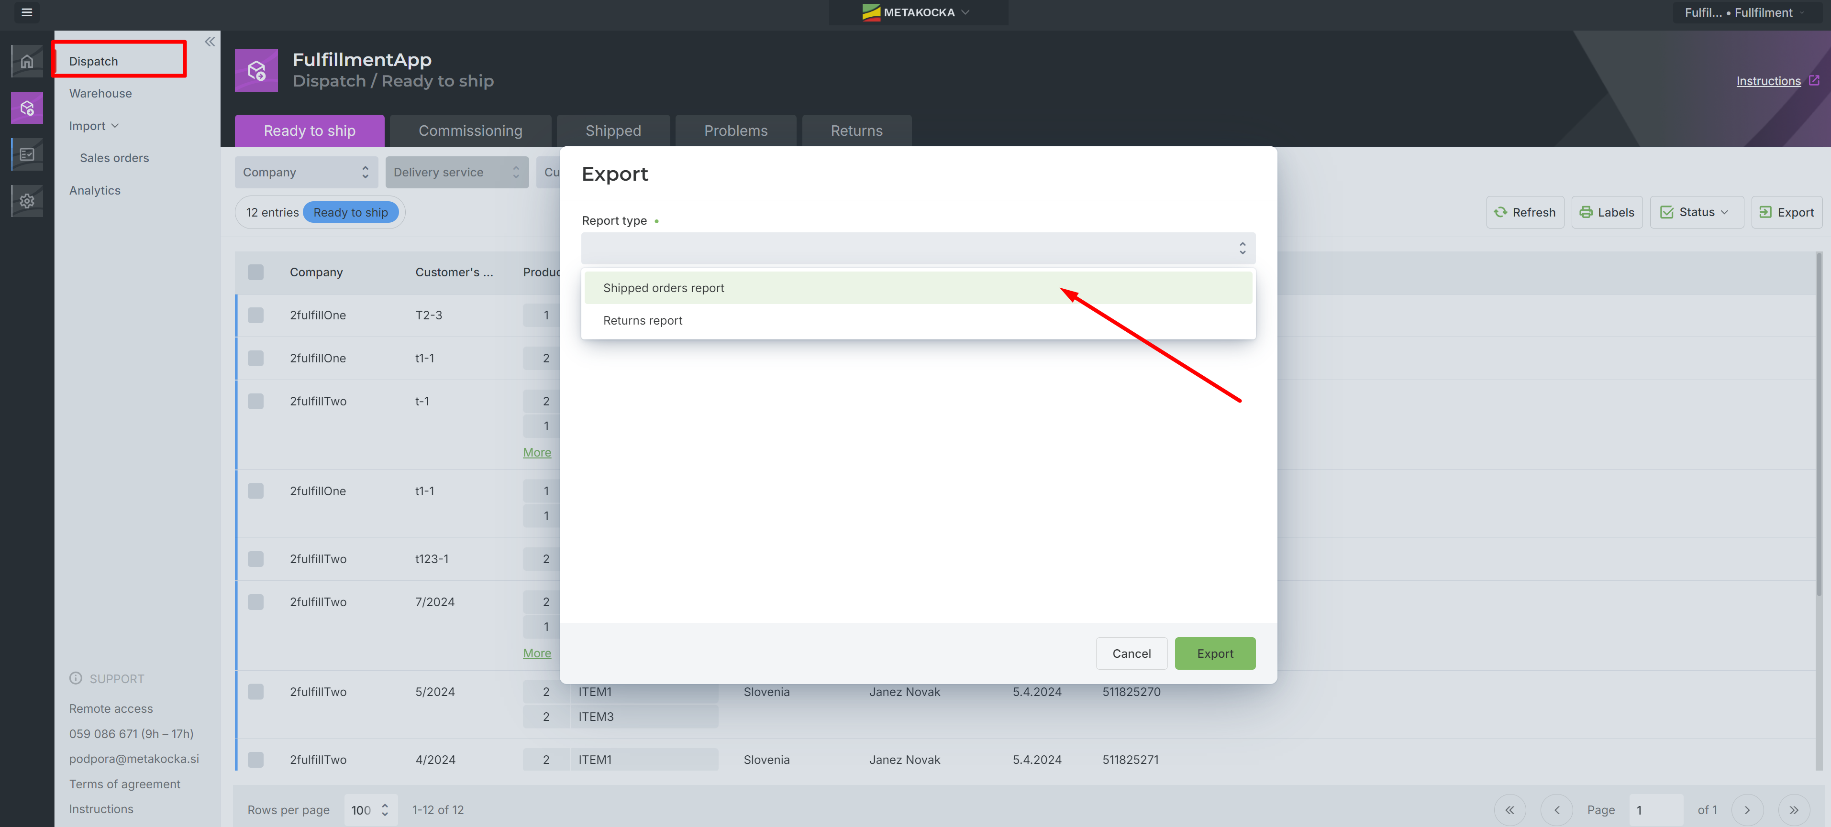Click the home icon in sidebar
Screen dimensions: 1831x827
(27, 61)
